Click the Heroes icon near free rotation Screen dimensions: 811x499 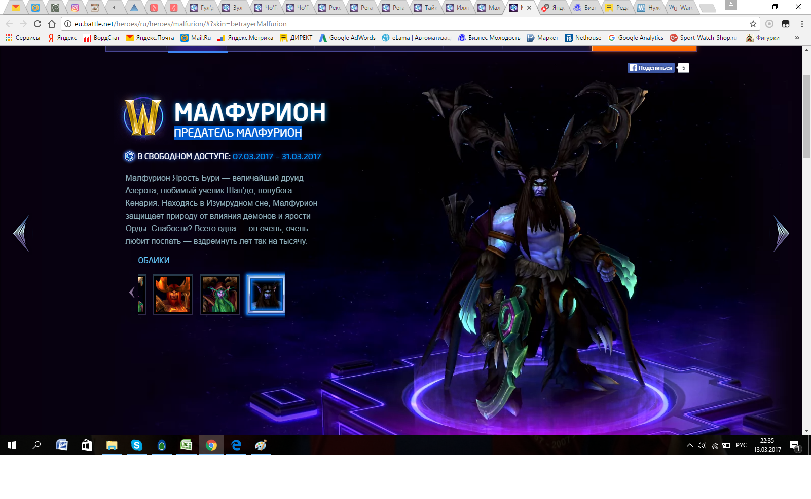coord(130,156)
